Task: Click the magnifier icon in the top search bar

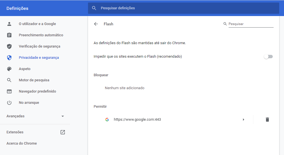Action: pos(94,8)
